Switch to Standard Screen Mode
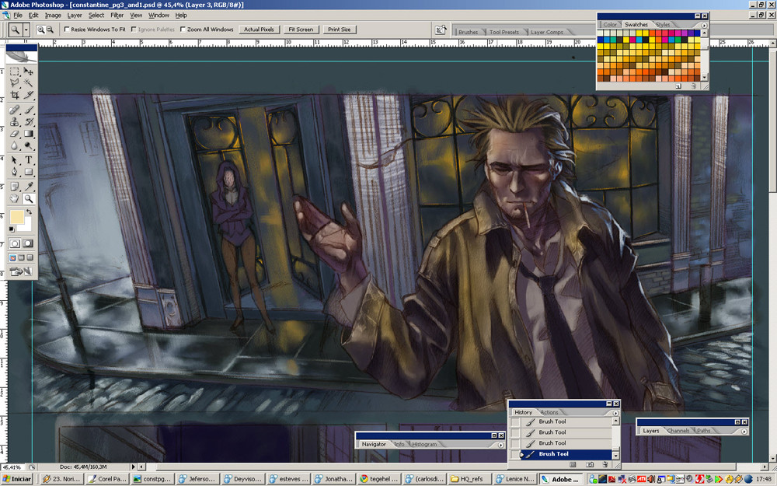This screenshot has width=777, height=486. click(x=12, y=258)
